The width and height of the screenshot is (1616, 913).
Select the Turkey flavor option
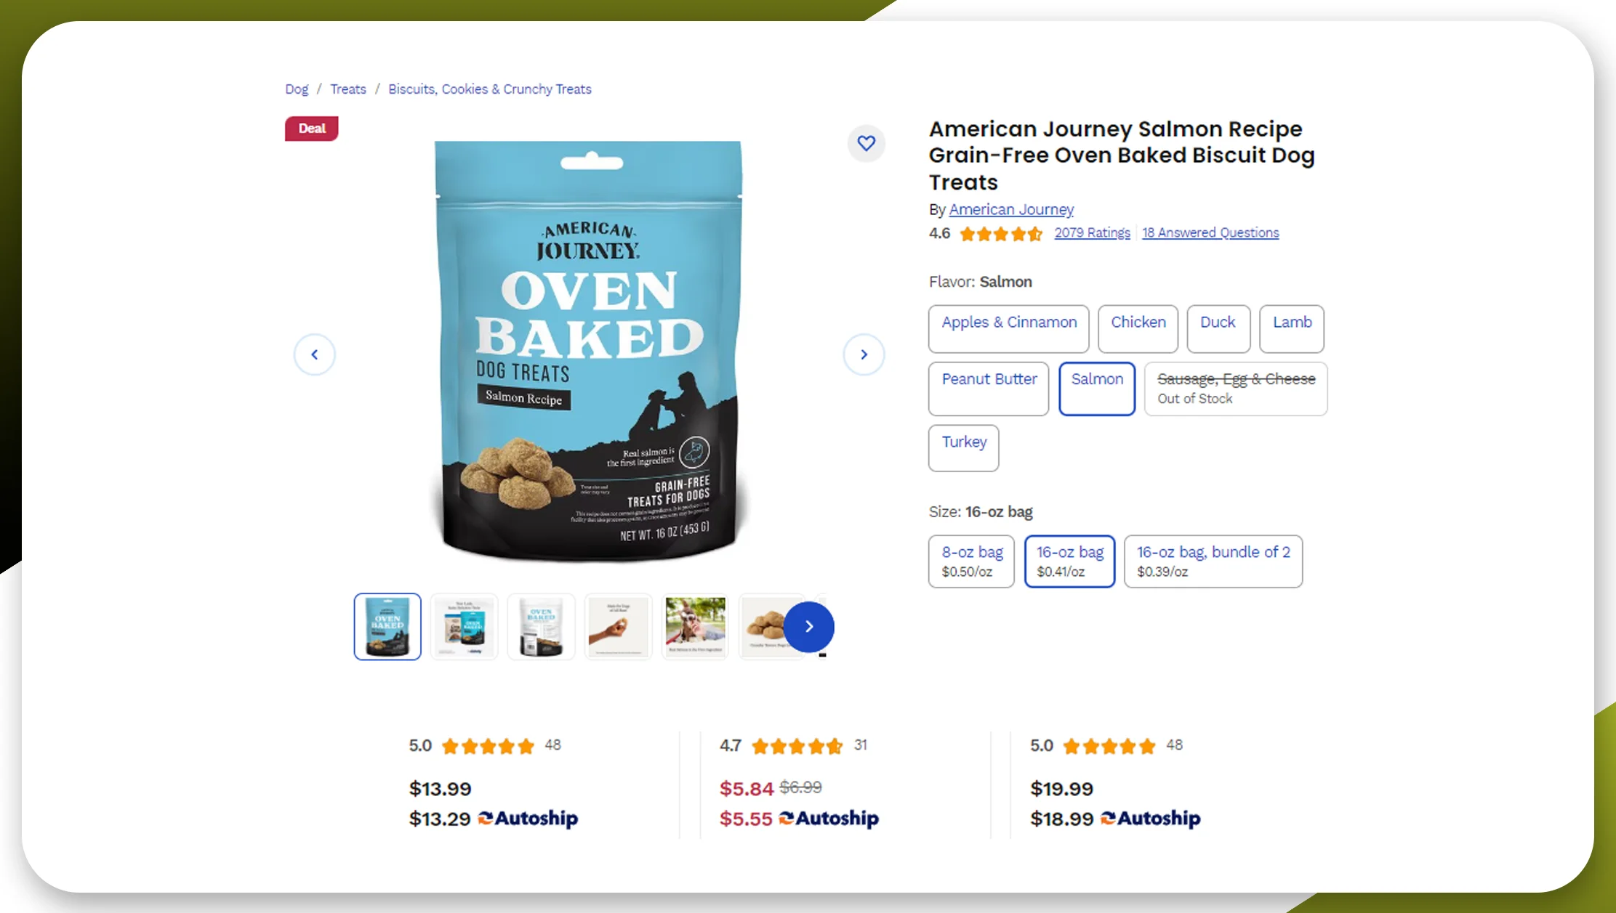(x=964, y=448)
